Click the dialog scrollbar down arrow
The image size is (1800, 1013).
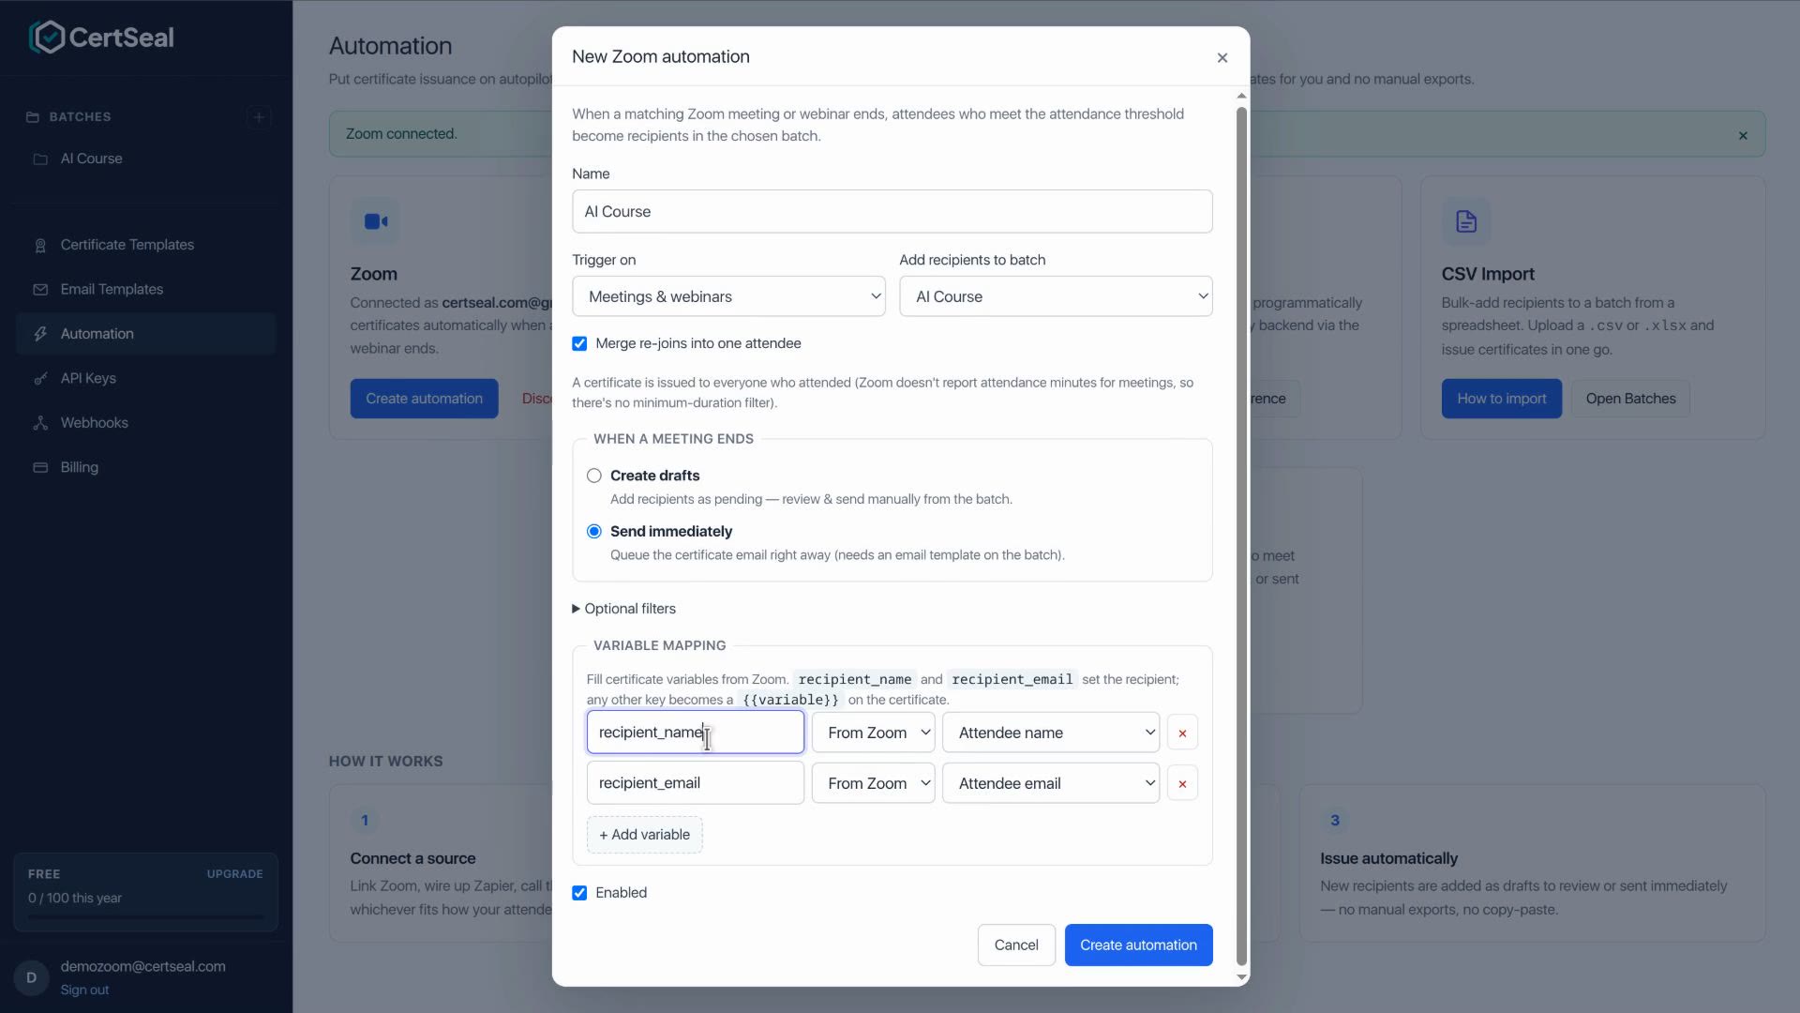click(1241, 977)
